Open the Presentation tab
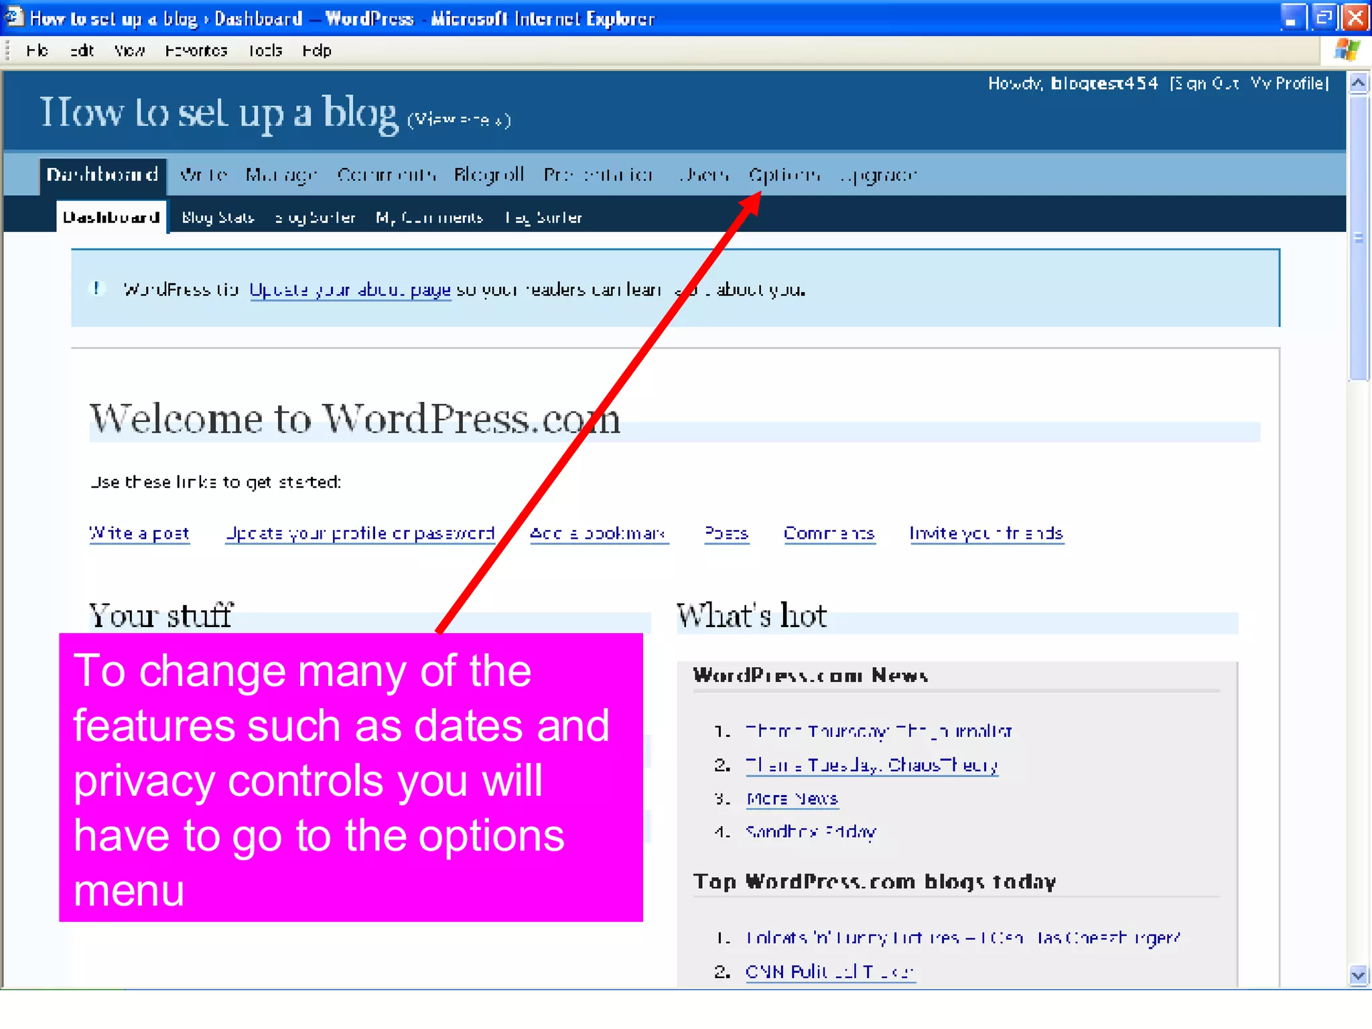This screenshot has width=1372, height=1029. tap(598, 175)
